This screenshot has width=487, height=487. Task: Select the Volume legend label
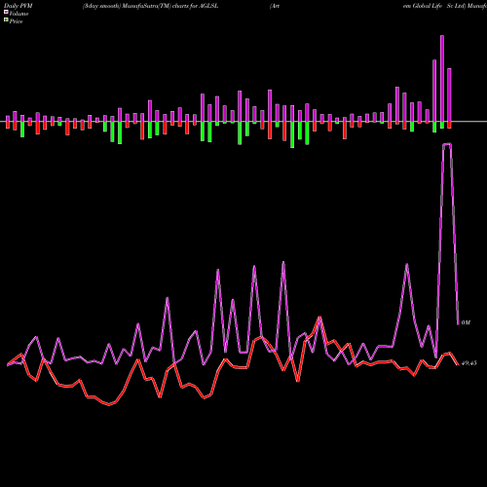[x=19, y=14]
